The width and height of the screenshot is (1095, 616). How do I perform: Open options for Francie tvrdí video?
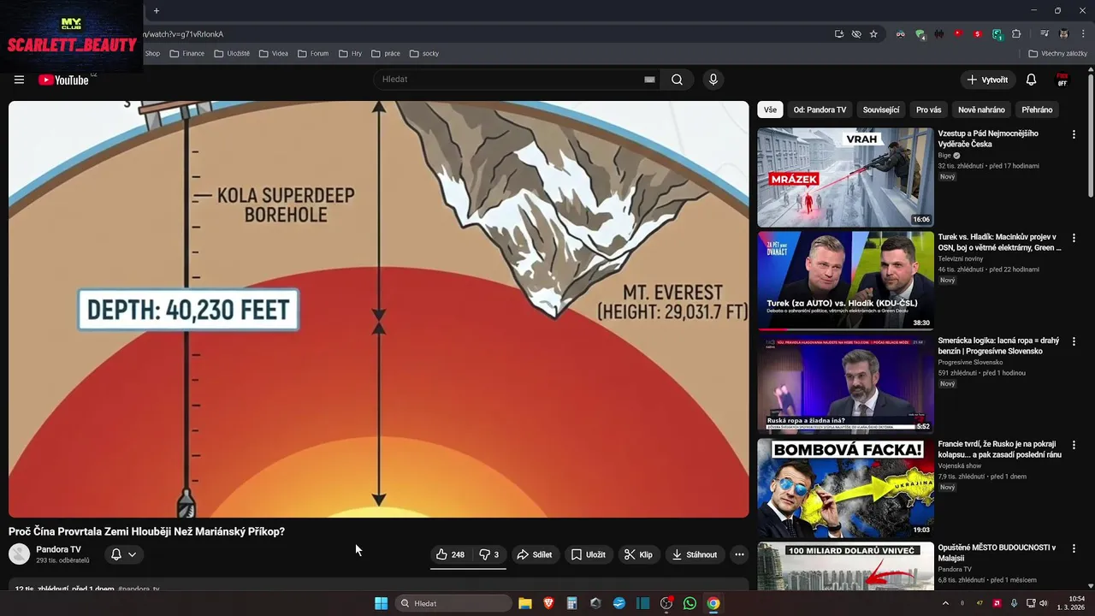tap(1074, 445)
